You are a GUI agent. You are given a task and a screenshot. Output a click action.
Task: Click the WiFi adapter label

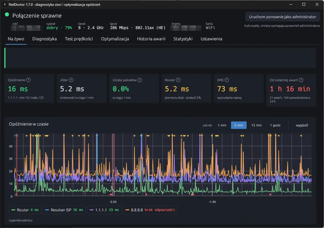(210, 28)
